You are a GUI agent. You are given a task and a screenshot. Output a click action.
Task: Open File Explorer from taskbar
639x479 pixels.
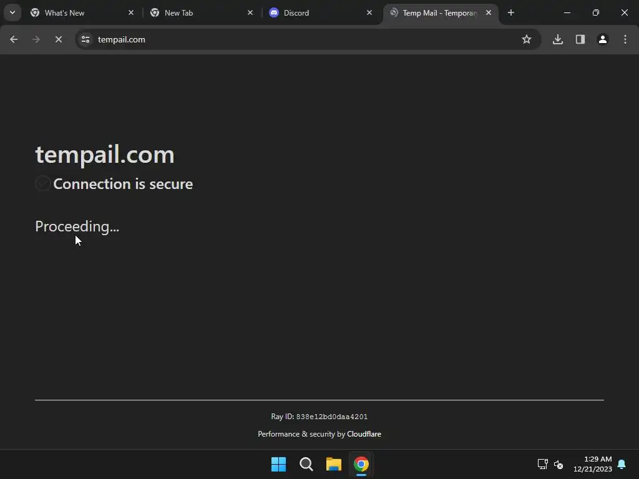pyautogui.click(x=333, y=464)
